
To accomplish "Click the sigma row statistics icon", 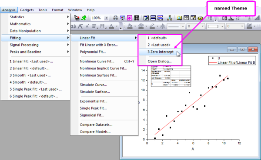I will click(x=231, y=18).
